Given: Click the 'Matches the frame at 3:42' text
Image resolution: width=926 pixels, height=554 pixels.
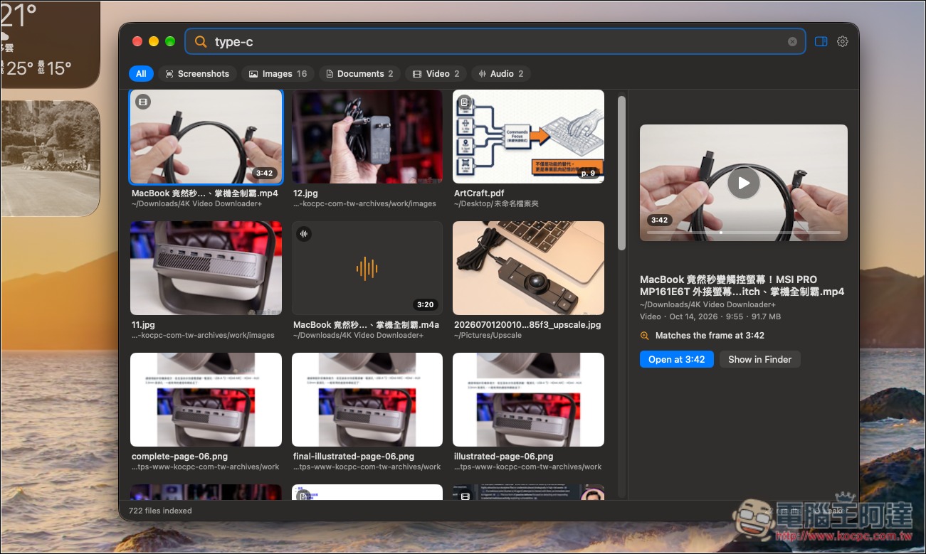Looking at the screenshot, I should point(710,336).
